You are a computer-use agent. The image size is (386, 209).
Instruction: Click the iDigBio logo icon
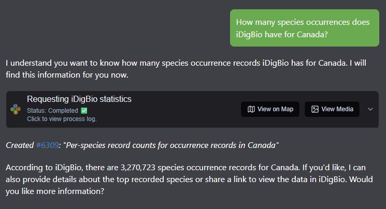[x=16, y=110]
